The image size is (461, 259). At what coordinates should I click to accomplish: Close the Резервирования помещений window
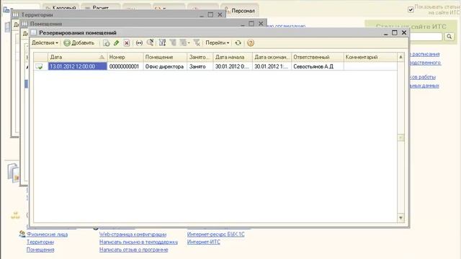(x=404, y=32)
